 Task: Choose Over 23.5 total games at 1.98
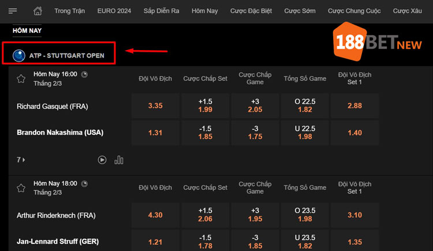click(x=305, y=215)
